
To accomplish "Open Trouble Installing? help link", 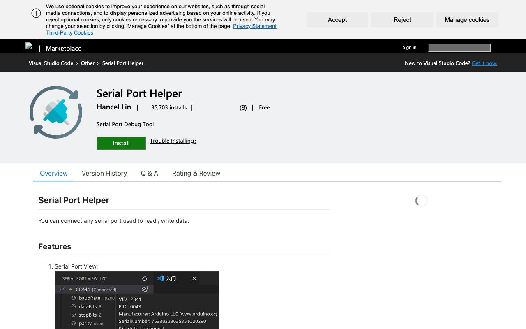I will point(173,141).
